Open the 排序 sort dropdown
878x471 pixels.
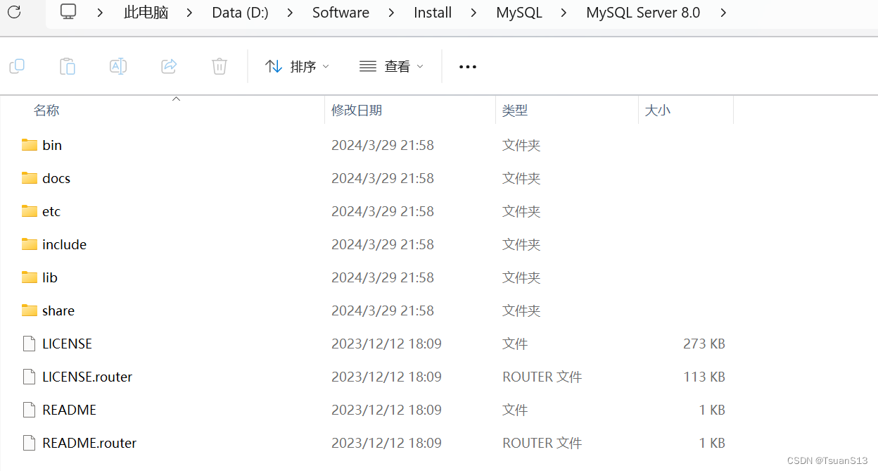click(297, 66)
